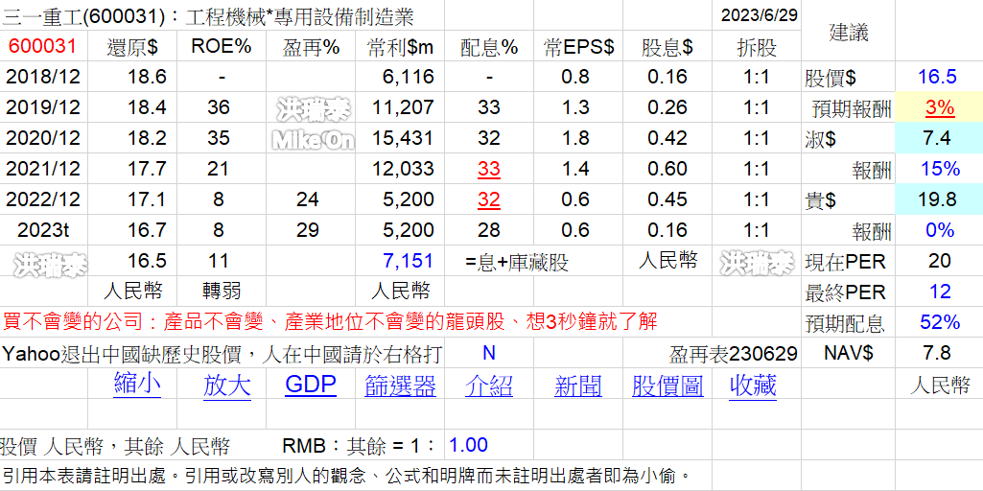Select the 拆股 column header
983x491 pixels.
coord(757,47)
